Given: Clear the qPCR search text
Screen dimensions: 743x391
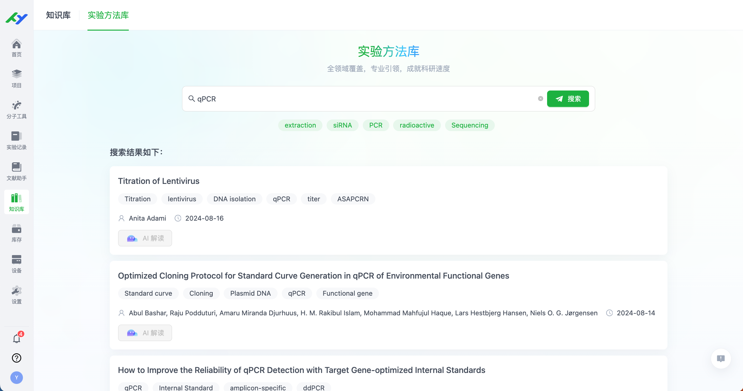Looking at the screenshot, I should tap(540, 99).
